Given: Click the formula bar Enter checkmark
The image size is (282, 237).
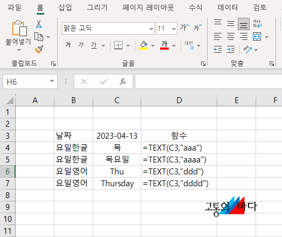Looking at the screenshot, I should [104, 82].
